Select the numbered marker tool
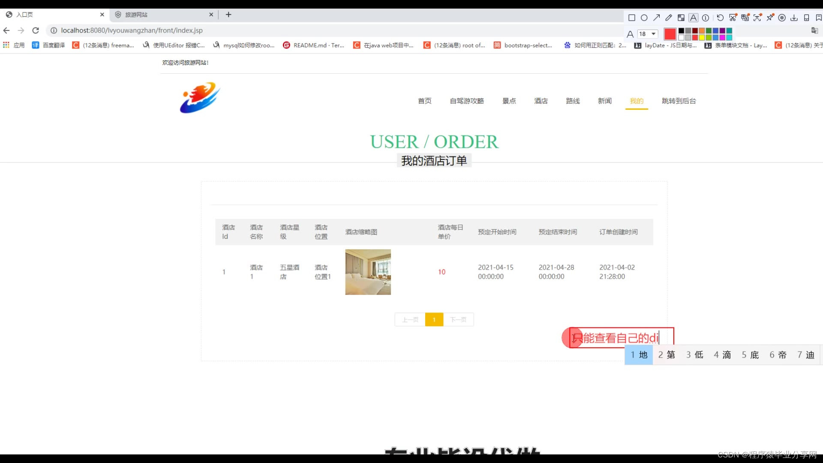 (x=706, y=18)
